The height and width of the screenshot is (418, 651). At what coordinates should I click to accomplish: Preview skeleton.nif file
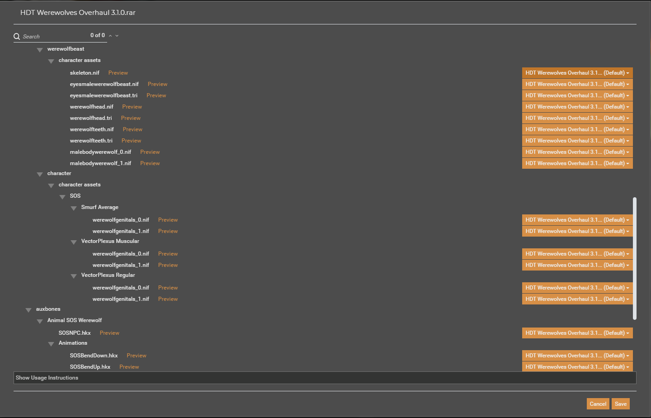(118, 73)
